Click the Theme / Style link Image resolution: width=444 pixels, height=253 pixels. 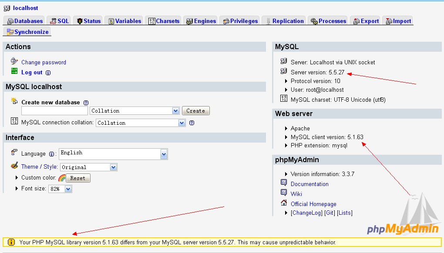point(39,166)
